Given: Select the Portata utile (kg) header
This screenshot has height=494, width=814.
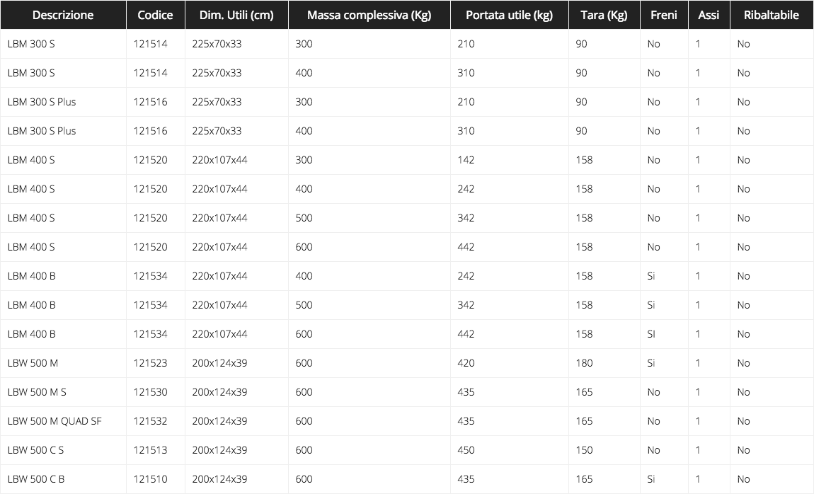Looking at the screenshot, I should [509, 15].
